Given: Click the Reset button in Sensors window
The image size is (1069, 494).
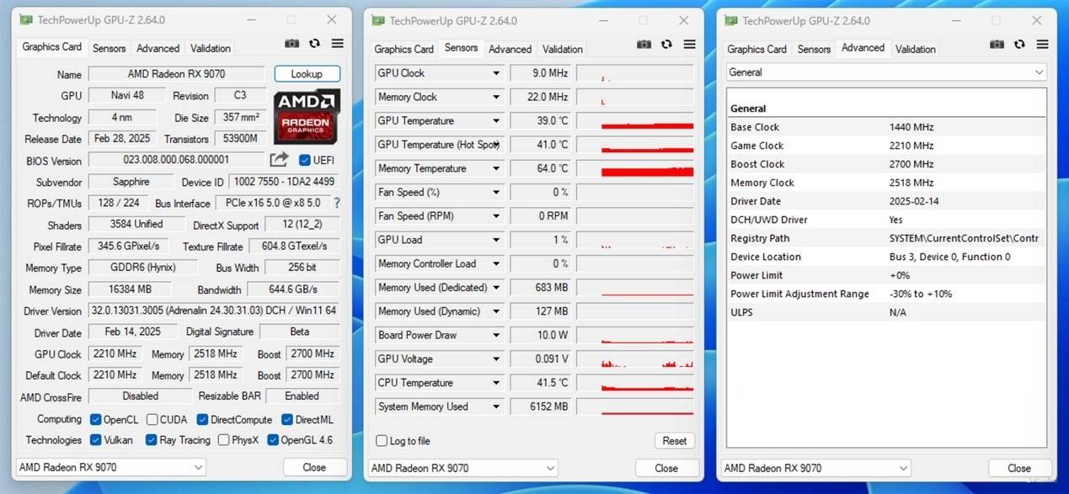Looking at the screenshot, I should click(x=675, y=440).
